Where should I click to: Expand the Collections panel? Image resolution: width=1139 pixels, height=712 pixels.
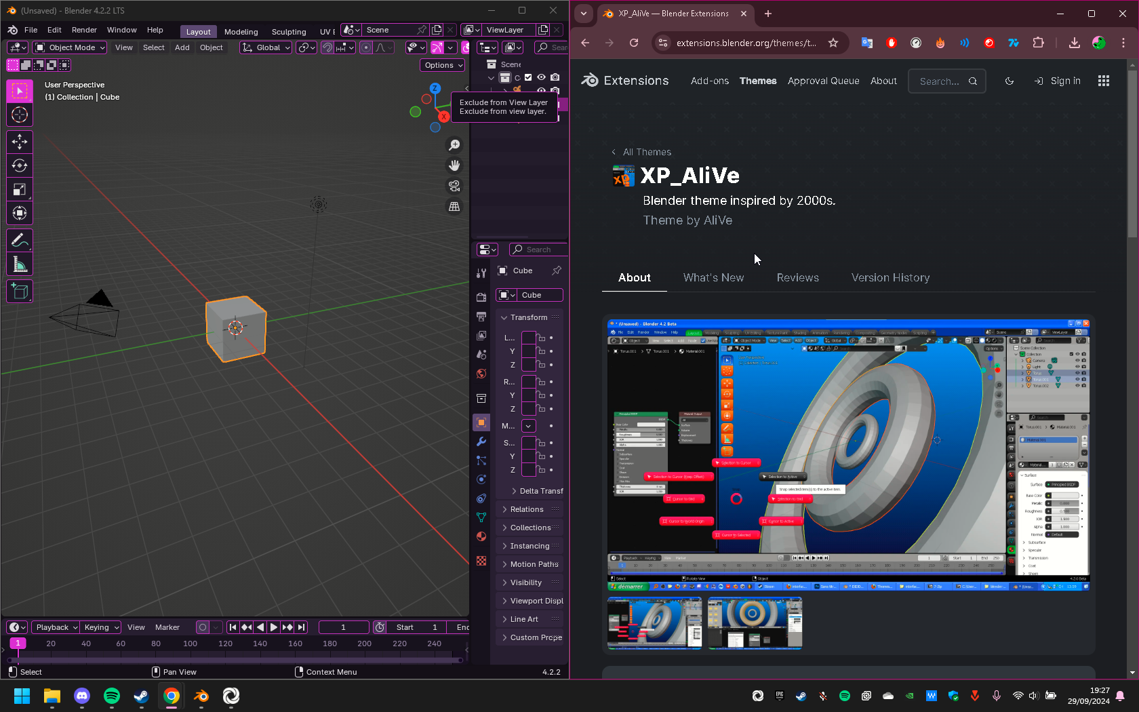coord(530,528)
